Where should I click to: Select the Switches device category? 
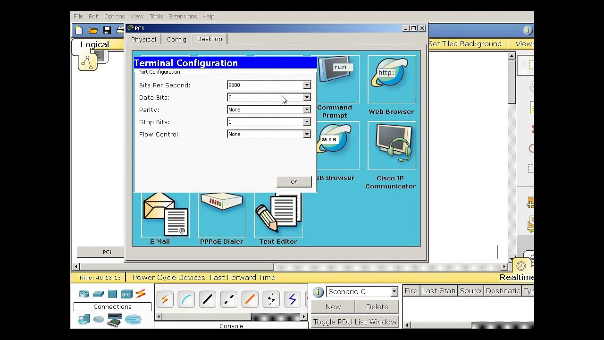click(x=98, y=294)
